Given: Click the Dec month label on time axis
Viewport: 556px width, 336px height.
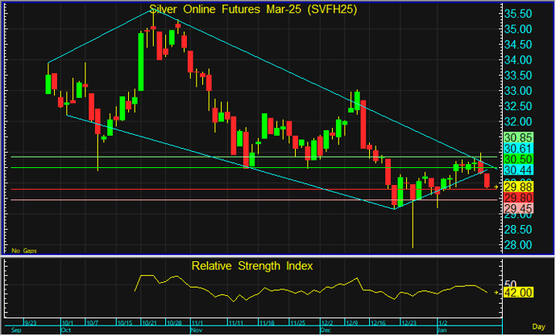Looking at the screenshot, I should [x=326, y=330].
